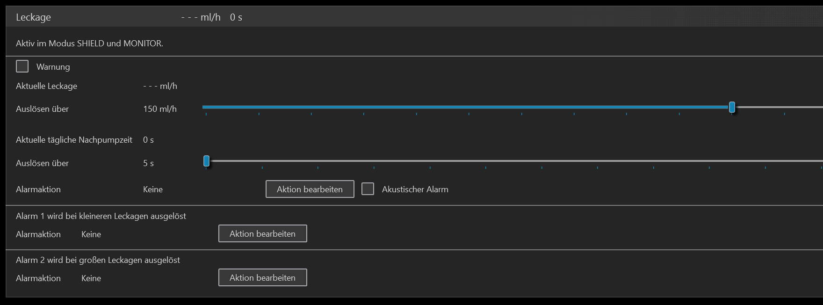The image size is (823, 305).
Task: Tick the Akustischer Alarm checkbox
Action: 368,189
